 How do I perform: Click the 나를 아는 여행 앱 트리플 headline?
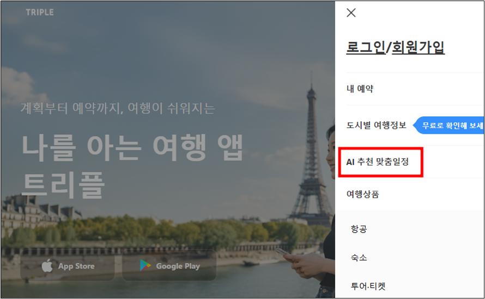coord(132,167)
